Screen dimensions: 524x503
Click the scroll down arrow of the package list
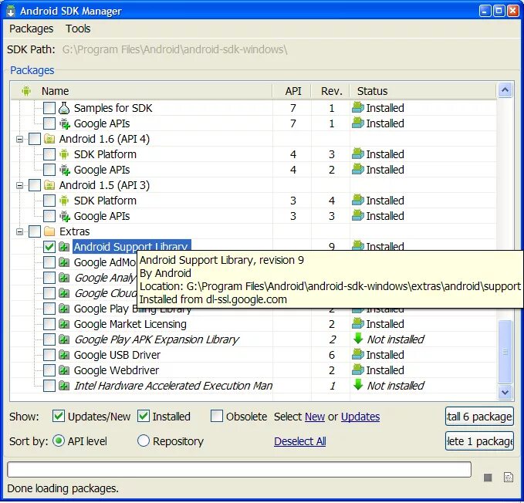[x=505, y=392]
